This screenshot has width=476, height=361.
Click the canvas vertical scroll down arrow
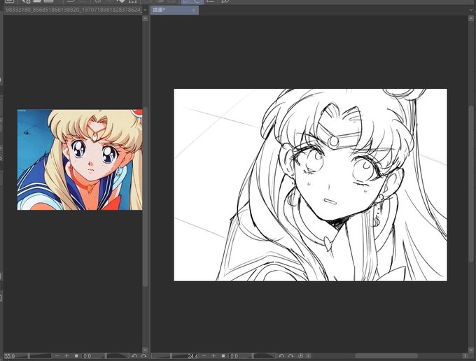coord(471,350)
